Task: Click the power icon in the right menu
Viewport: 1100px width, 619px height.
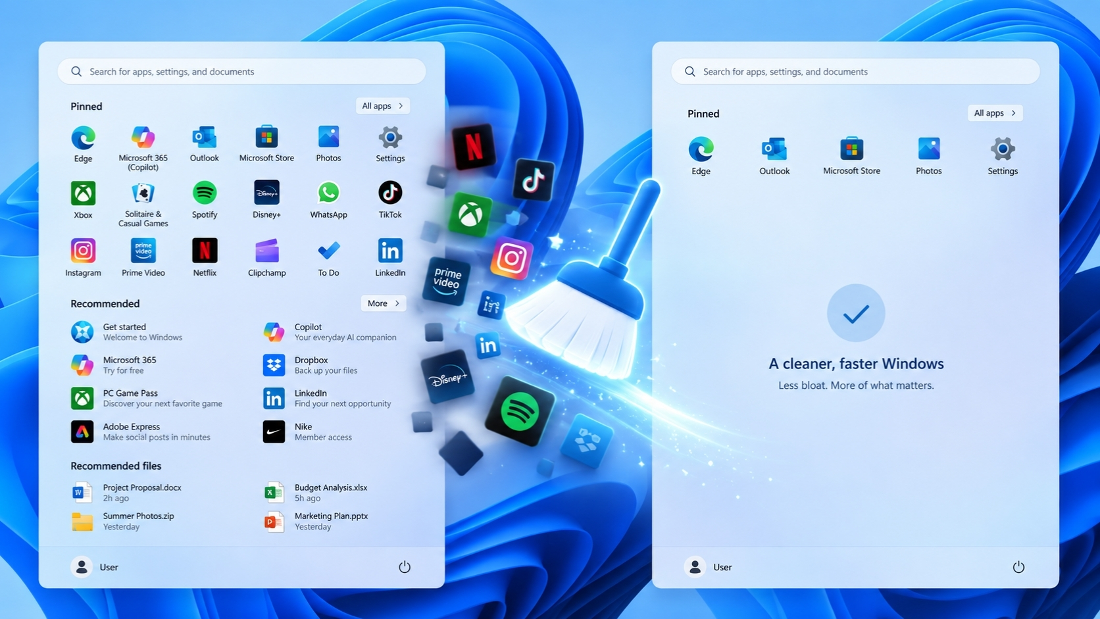Action: pos(1018,567)
